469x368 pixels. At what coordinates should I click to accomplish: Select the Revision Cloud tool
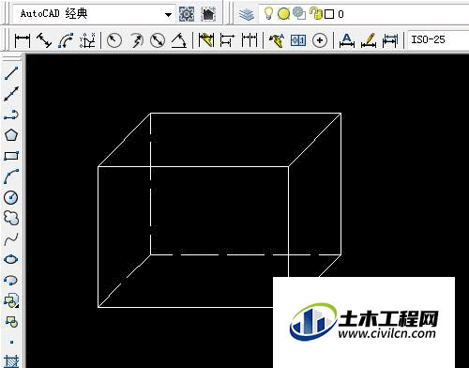[x=11, y=218]
